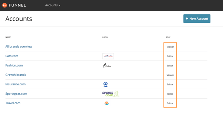Click the Insurance.com blue house logo
The height and width of the screenshot is (133, 223).
105,84
